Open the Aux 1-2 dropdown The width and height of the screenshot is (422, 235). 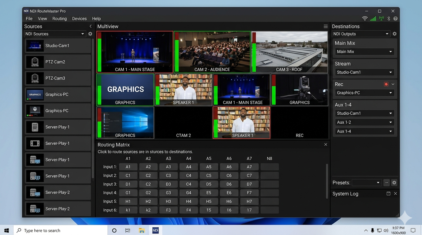click(365, 122)
